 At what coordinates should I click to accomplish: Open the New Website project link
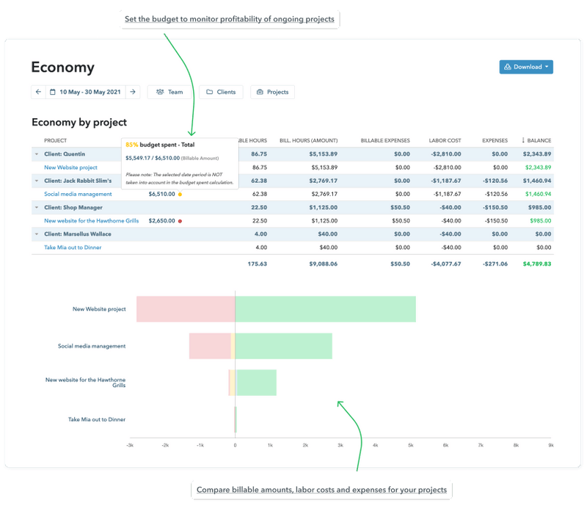[x=70, y=167]
